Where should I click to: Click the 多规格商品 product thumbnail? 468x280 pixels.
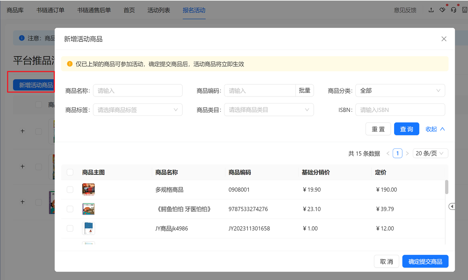pyautogui.click(x=88, y=189)
